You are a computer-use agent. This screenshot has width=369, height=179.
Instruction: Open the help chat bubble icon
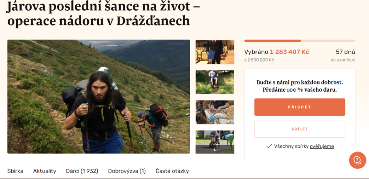click(x=357, y=160)
